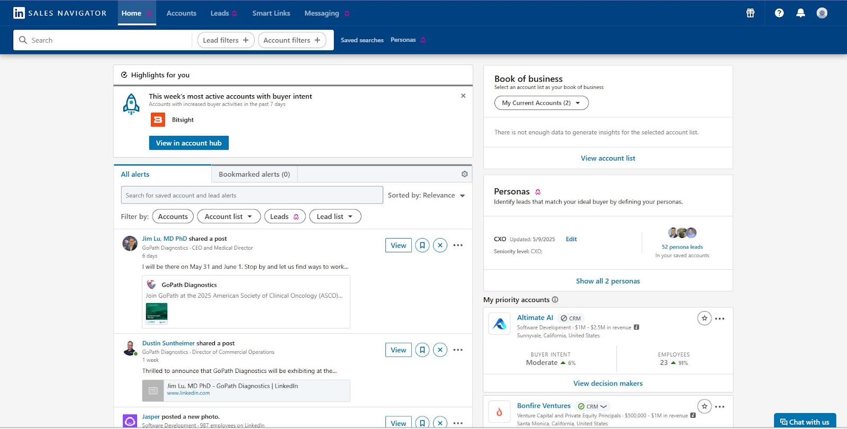This screenshot has width=847, height=429.
Task: Switch to Bookmarked alerts tab
Action: pyautogui.click(x=254, y=174)
